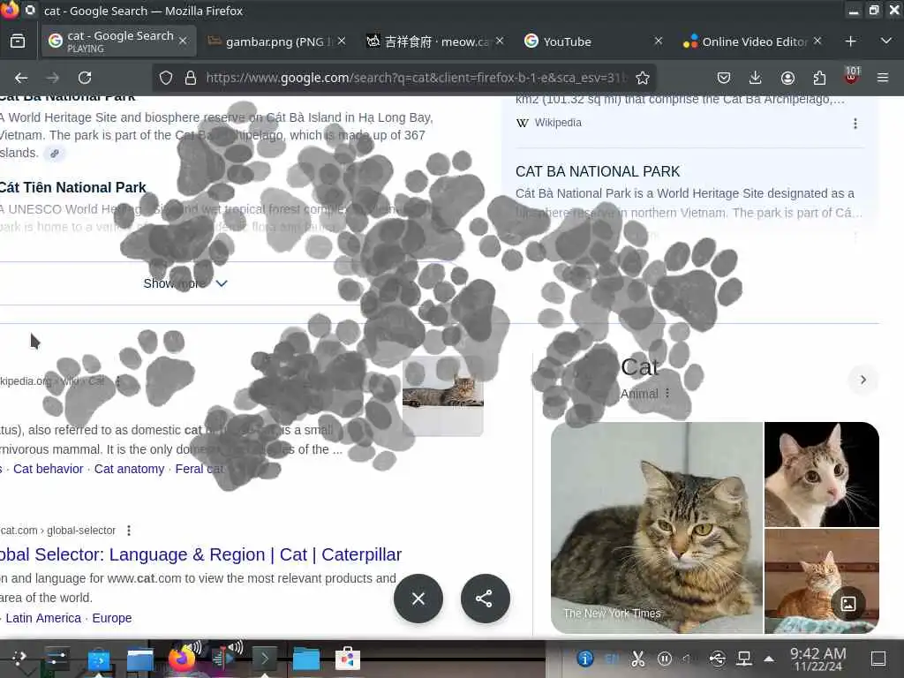The width and height of the screenshot is (904, 678).
Task: Open the Europe sublink
Action: coord(112,618)
